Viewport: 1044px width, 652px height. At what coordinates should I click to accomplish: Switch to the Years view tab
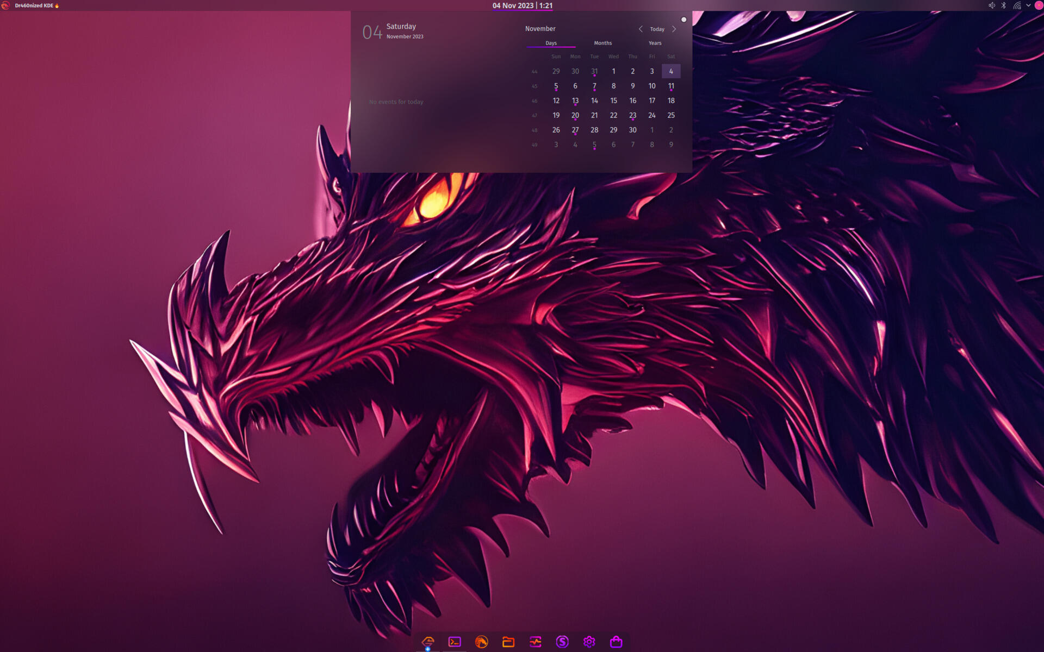tap(655, 43)
